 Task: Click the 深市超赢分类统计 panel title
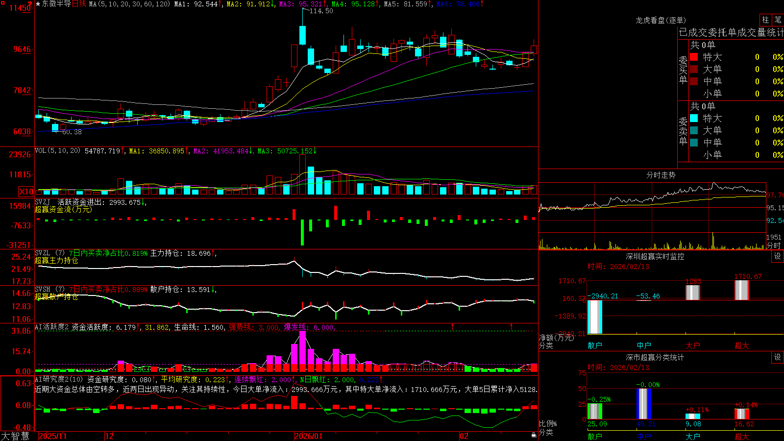coord(655,357)
